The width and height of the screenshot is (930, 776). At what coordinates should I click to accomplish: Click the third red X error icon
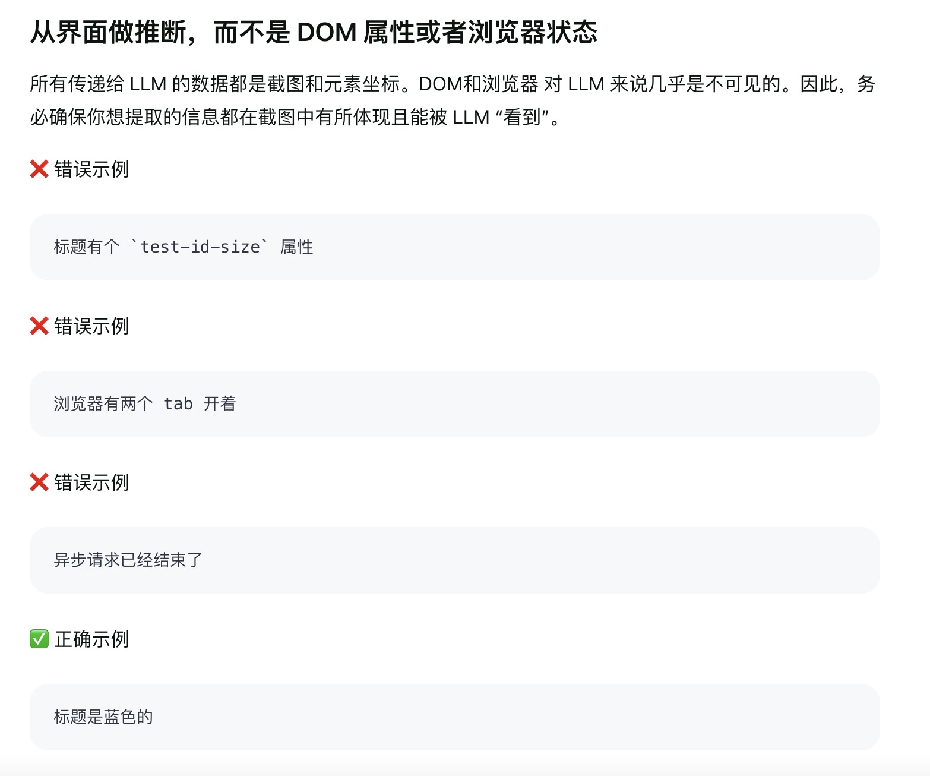pos(39,482)
